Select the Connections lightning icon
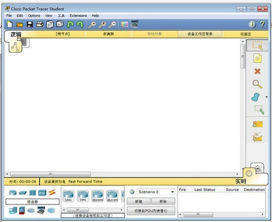 (52, 192)
